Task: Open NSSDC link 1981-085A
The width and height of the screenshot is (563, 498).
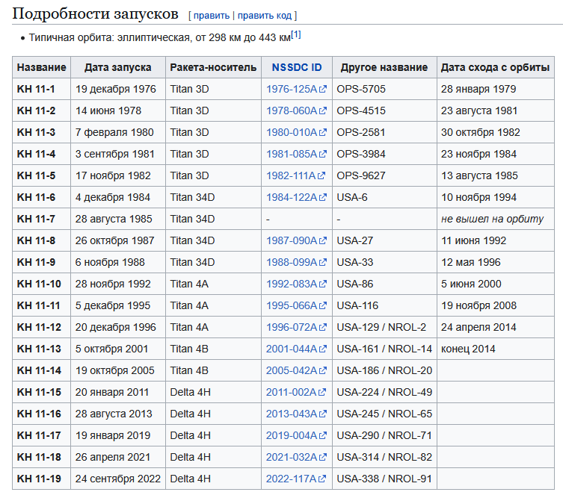Action: 296,154
